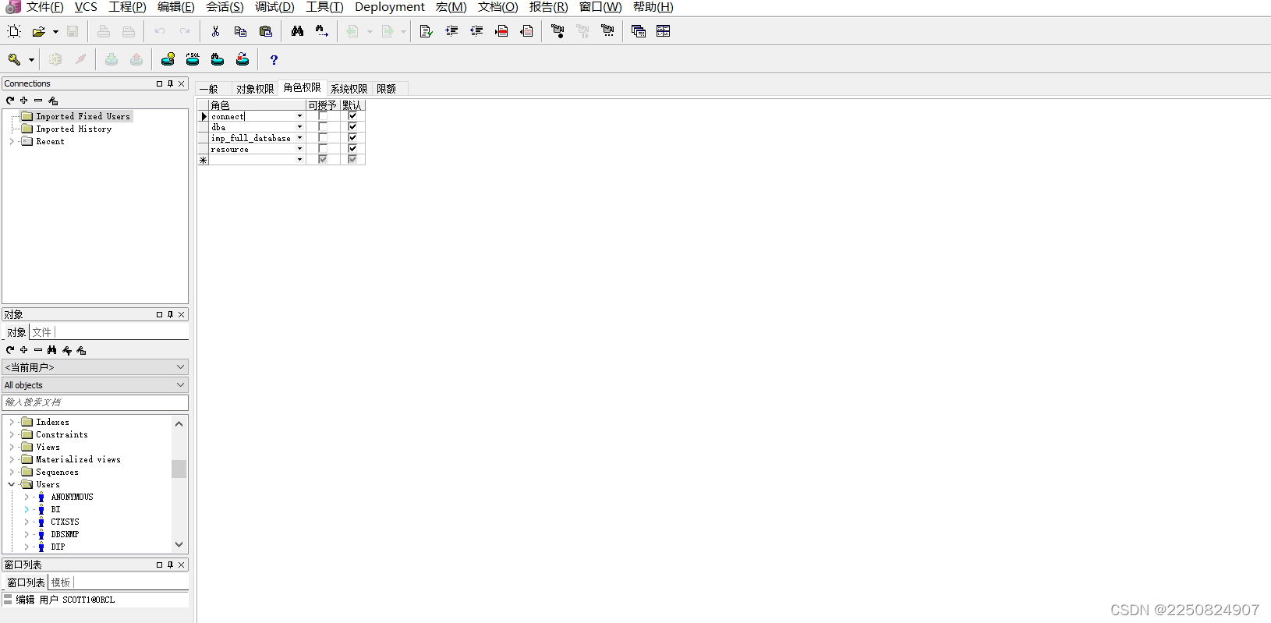
Task: Click the object tree scrollbar down arrow
Action: [179, 545]
